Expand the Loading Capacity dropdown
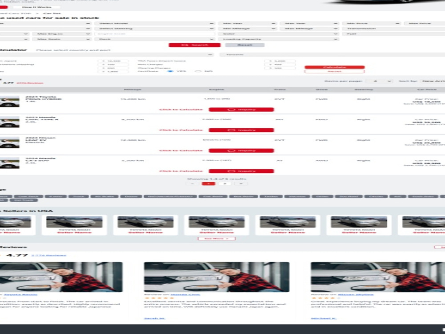 (x=279, y=39)
